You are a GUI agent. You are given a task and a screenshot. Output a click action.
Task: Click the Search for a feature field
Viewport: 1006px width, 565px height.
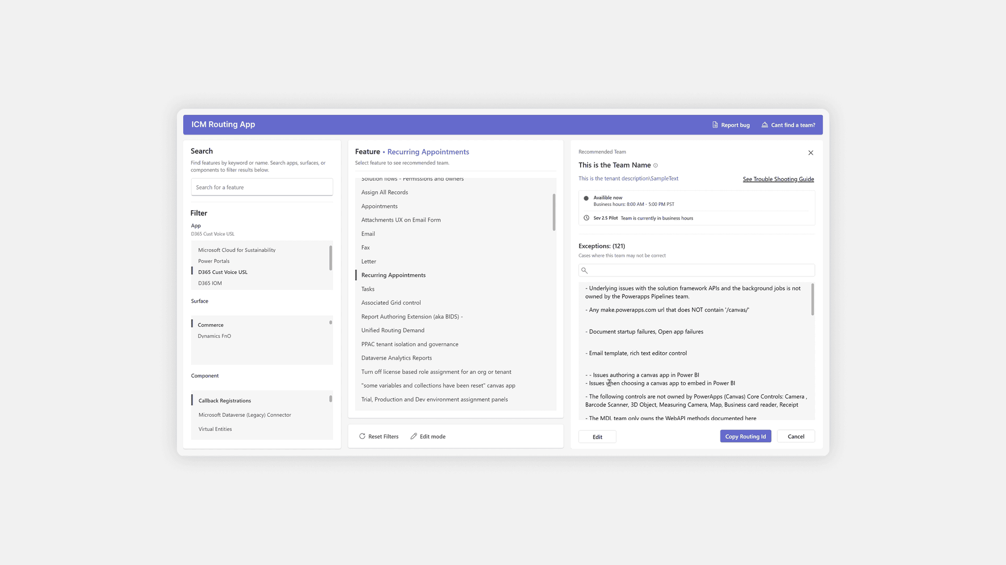[x=262, y=187]
